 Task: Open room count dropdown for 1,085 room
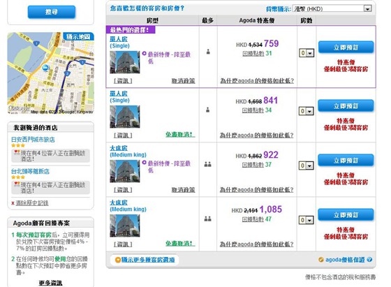(307, 220)
